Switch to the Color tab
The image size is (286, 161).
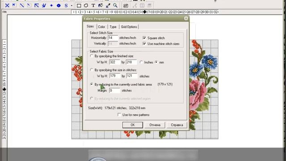[101, 27]
